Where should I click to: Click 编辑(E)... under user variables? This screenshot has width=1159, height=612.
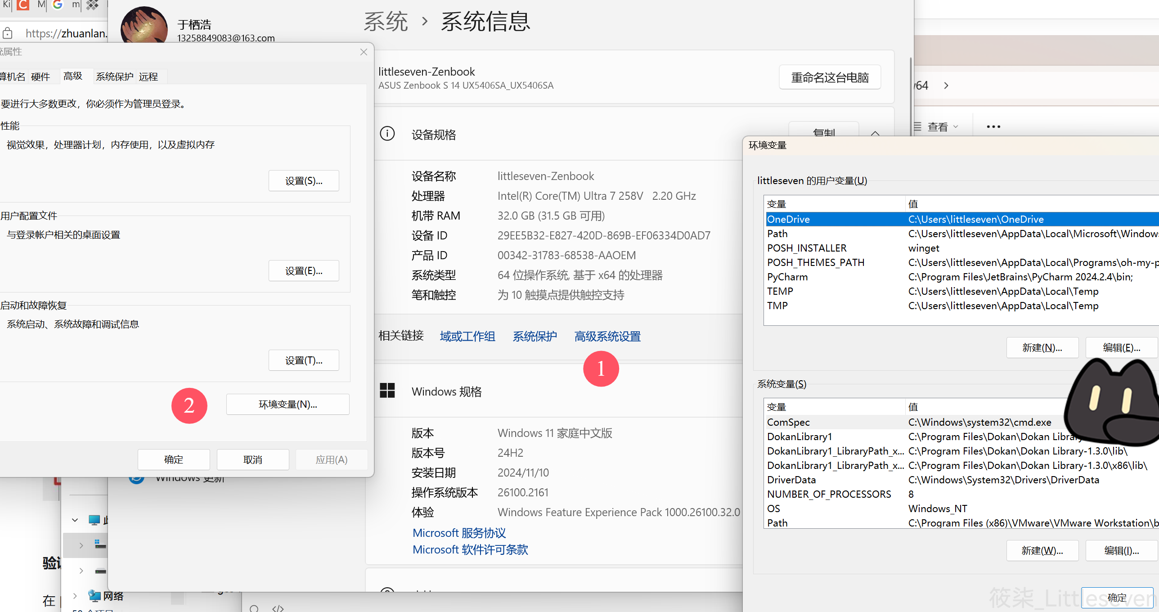(1122, 348)
